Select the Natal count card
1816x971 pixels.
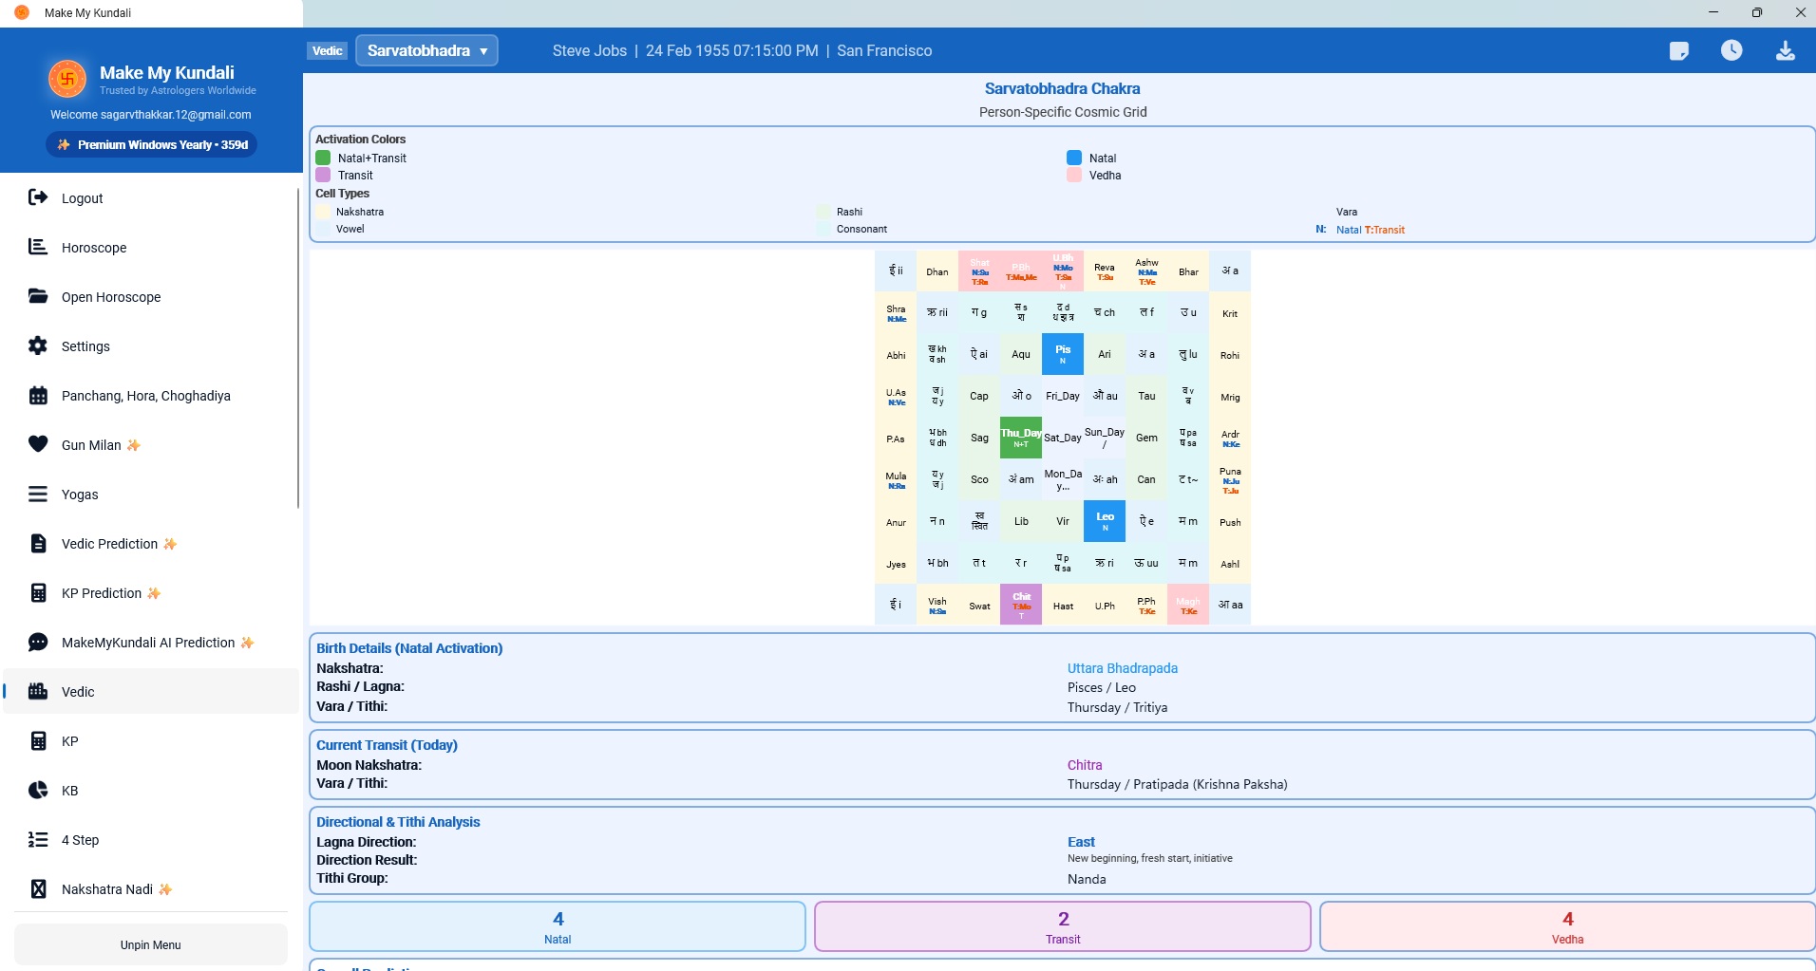558,926
